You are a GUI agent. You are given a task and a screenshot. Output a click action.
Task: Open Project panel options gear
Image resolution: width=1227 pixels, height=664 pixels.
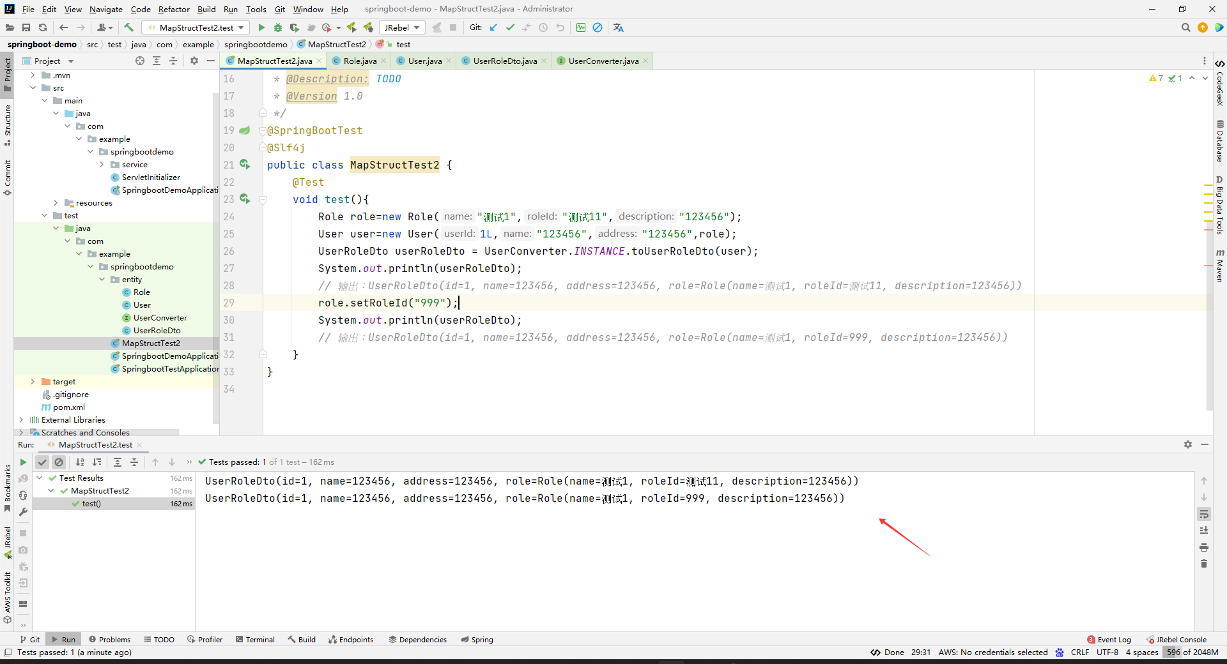[x=194, y=61]
